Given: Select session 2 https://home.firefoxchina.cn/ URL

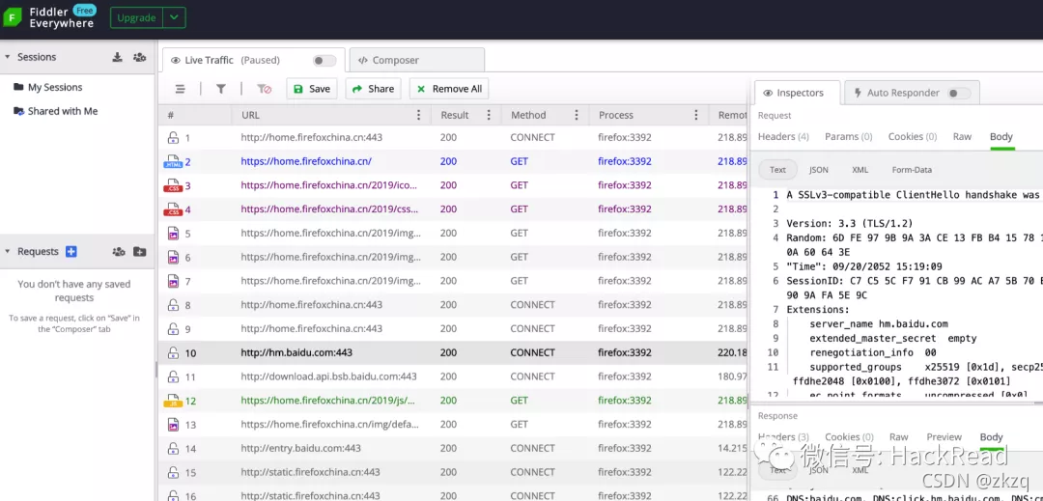Looking at the screenshot, I should (x=306, y=161).
